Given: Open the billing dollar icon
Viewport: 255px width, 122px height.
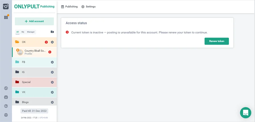Looking at the screenshot, I should click(6, 88).
